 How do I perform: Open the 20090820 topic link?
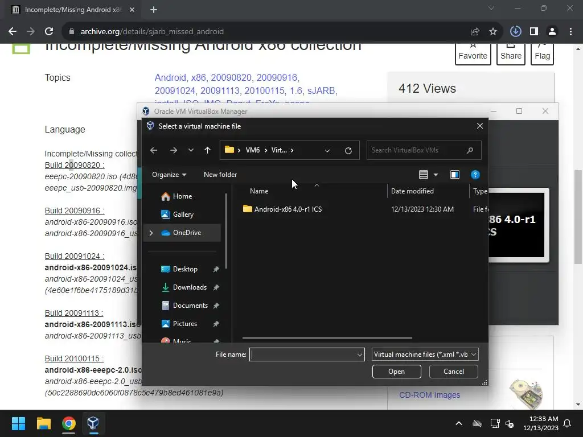(231, 77)
